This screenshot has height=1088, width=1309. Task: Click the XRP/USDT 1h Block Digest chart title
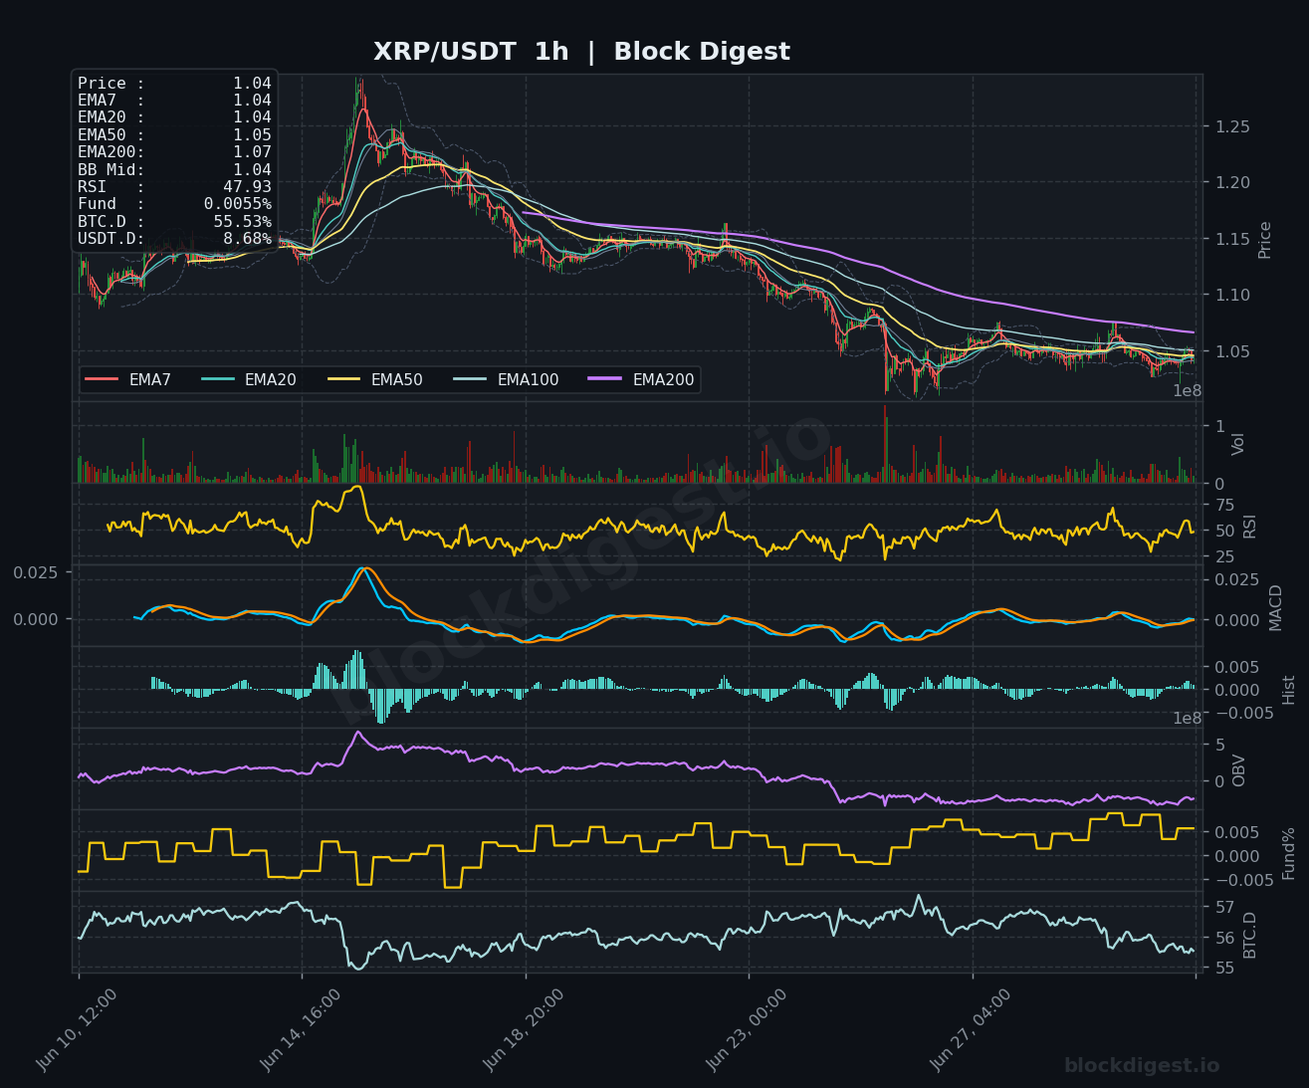(581, 52)
